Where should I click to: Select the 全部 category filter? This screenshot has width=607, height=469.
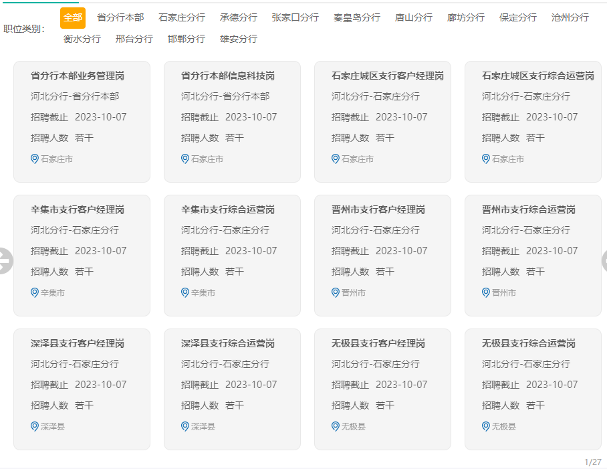(73, 18)
